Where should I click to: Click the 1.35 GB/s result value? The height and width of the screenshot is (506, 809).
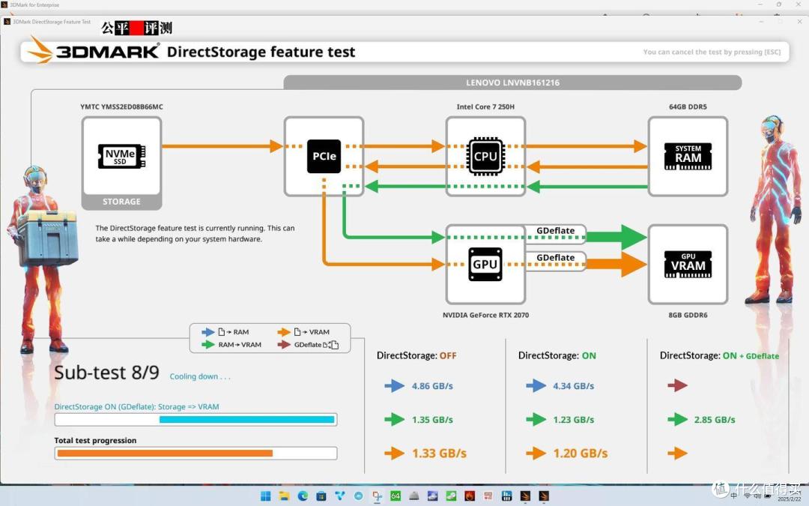tap(432, 420)
